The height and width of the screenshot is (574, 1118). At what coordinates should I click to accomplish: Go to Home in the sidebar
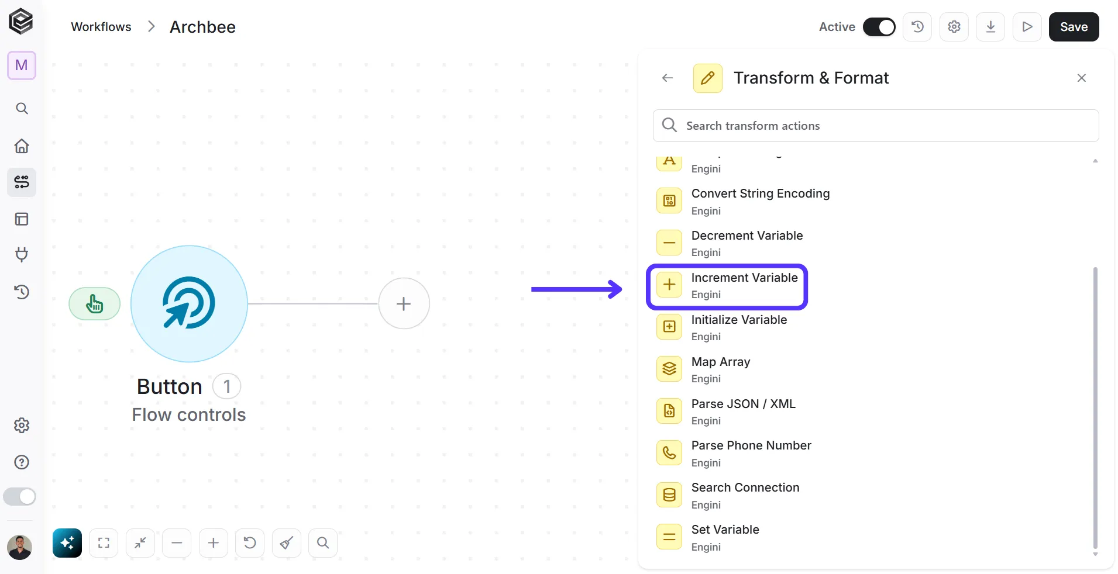[22, 146]
